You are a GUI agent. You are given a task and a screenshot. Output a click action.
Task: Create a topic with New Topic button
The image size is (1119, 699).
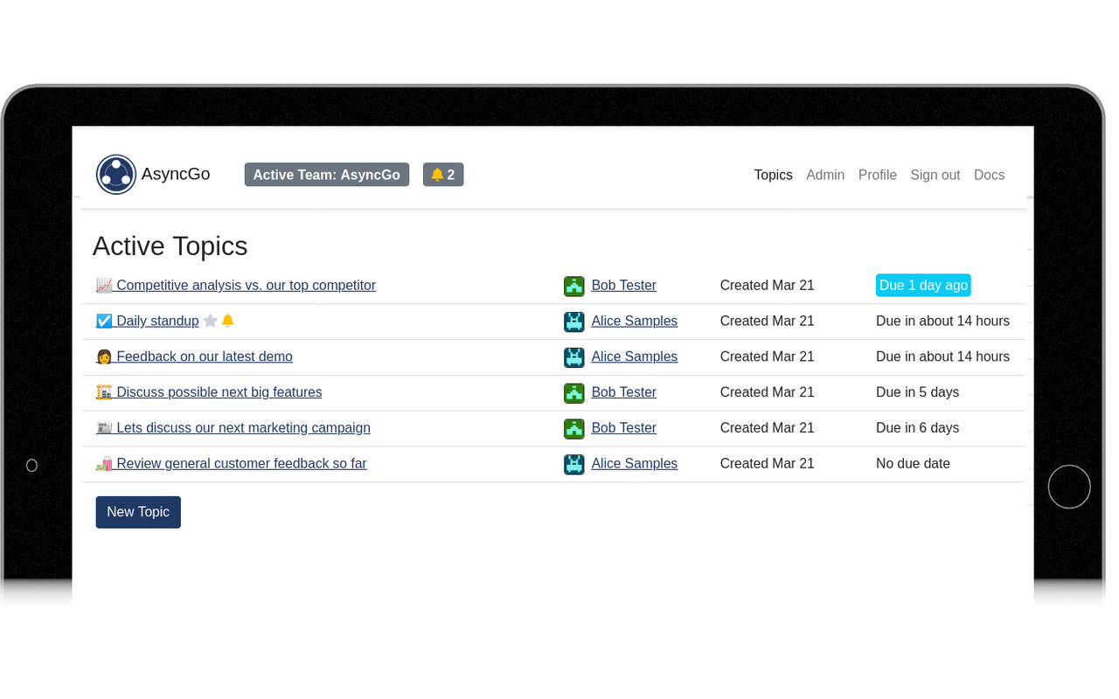(138, 512)
